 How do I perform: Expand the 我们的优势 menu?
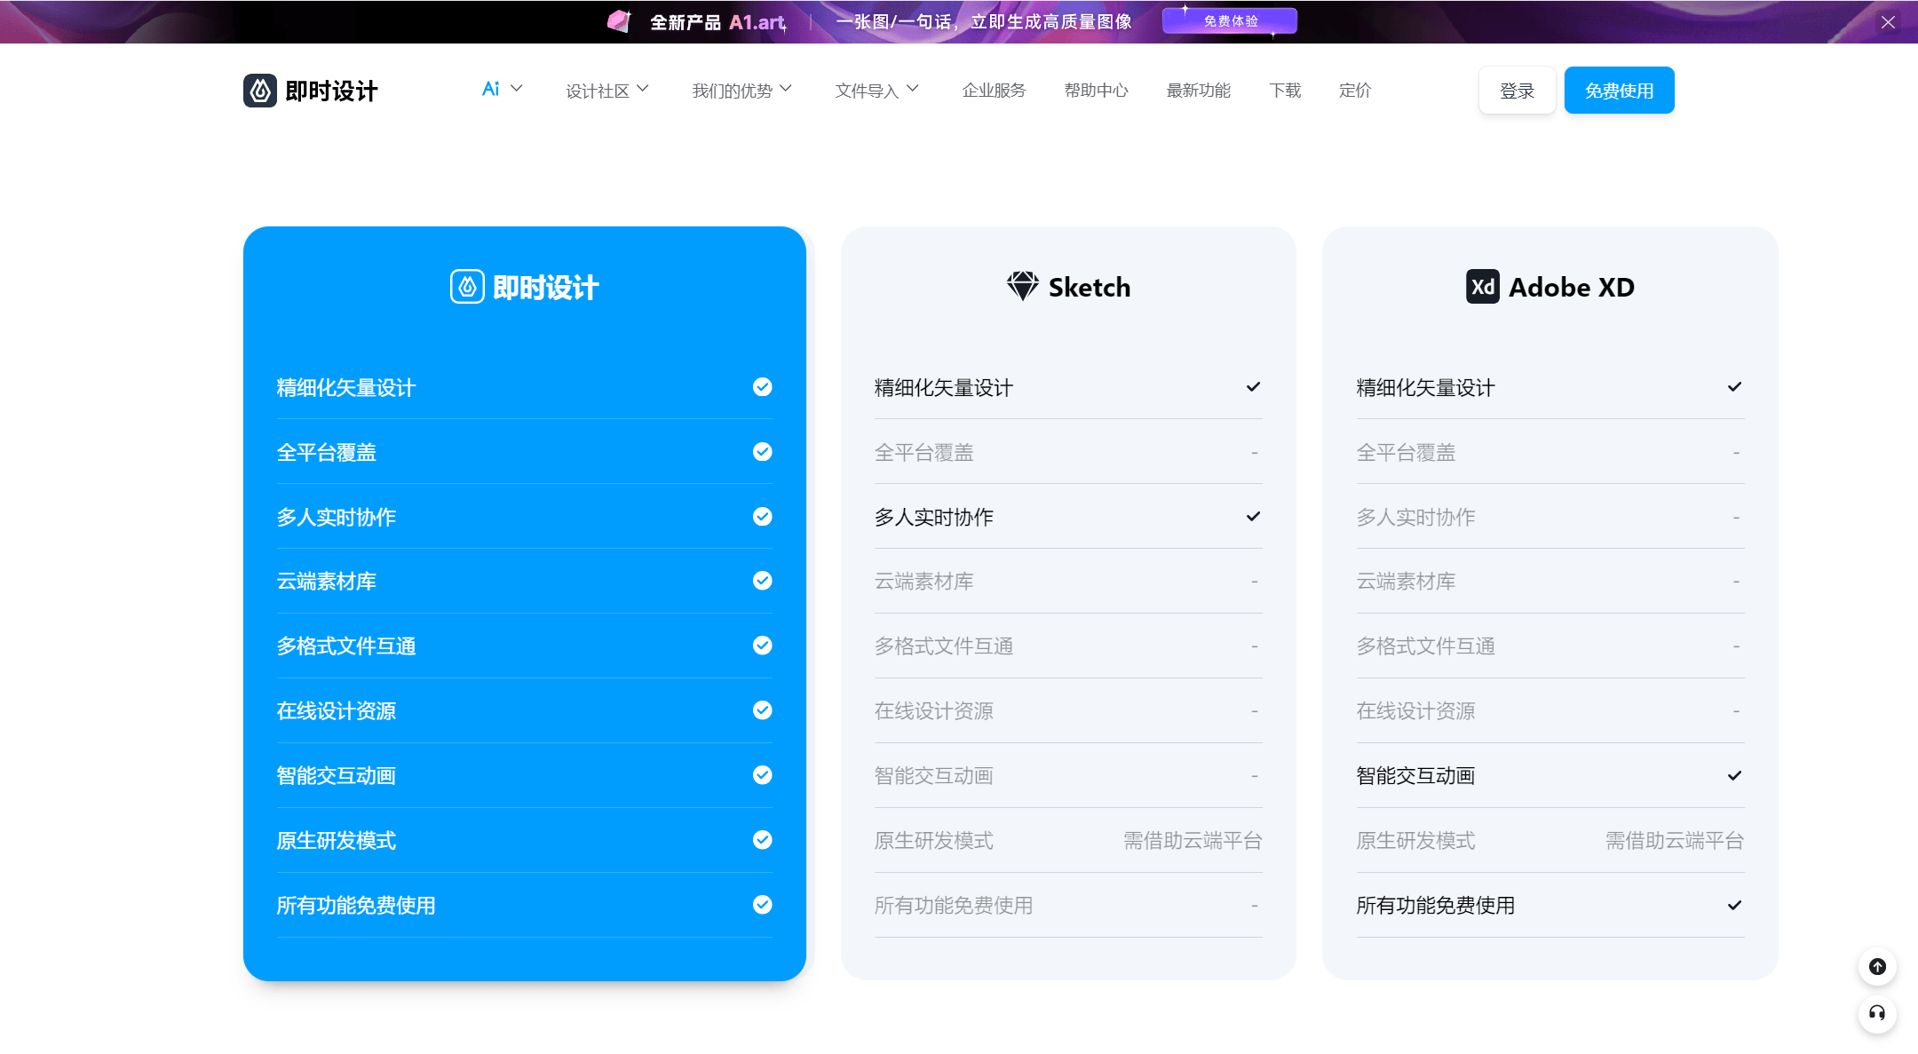(x=741, y=91)
